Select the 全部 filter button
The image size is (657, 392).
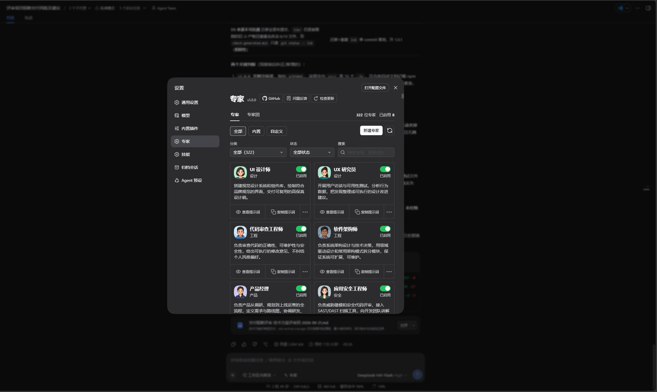[238, 131]
